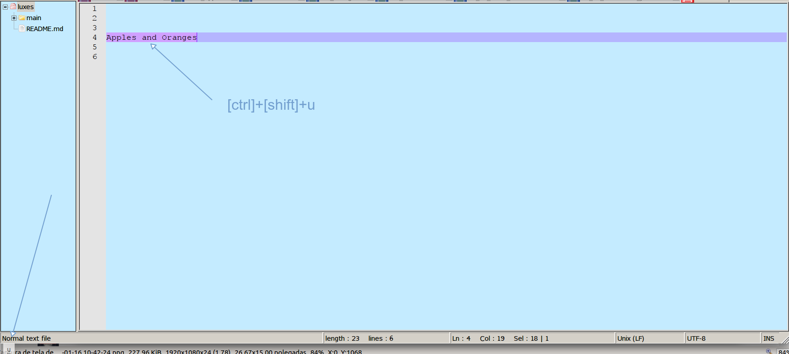789x354 pixels.
Task: Click the Ln : 4 status entry
Action: pos(461,338)
